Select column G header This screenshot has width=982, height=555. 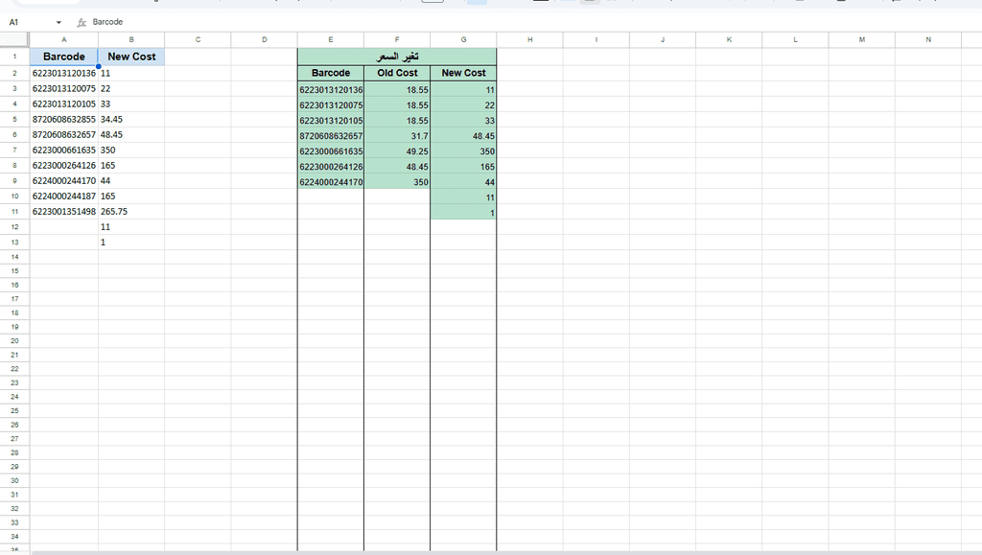click(463, 40)
